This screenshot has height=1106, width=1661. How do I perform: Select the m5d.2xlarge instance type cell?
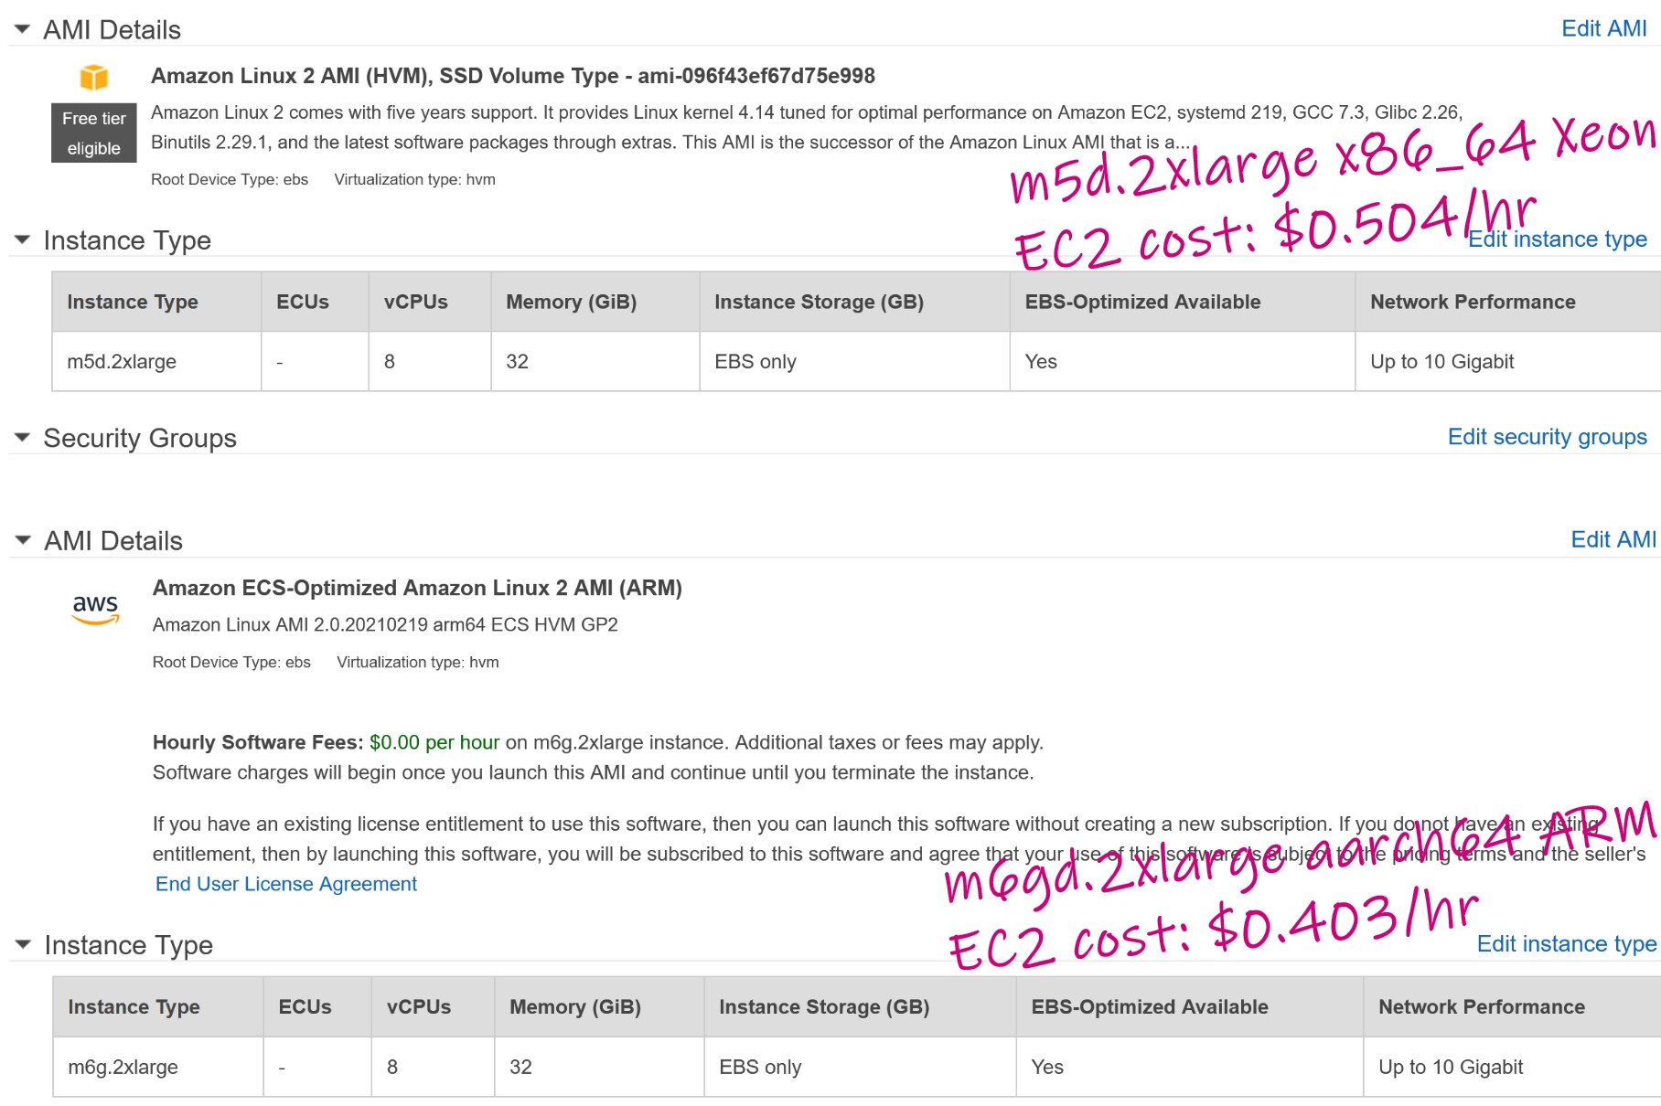(x=122, y=362)
